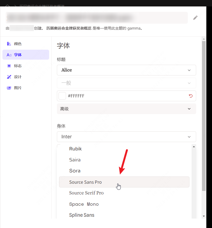Select Source Serif Pro font option
Viewport: 212px width, 228px height.
tap(124, 193)
